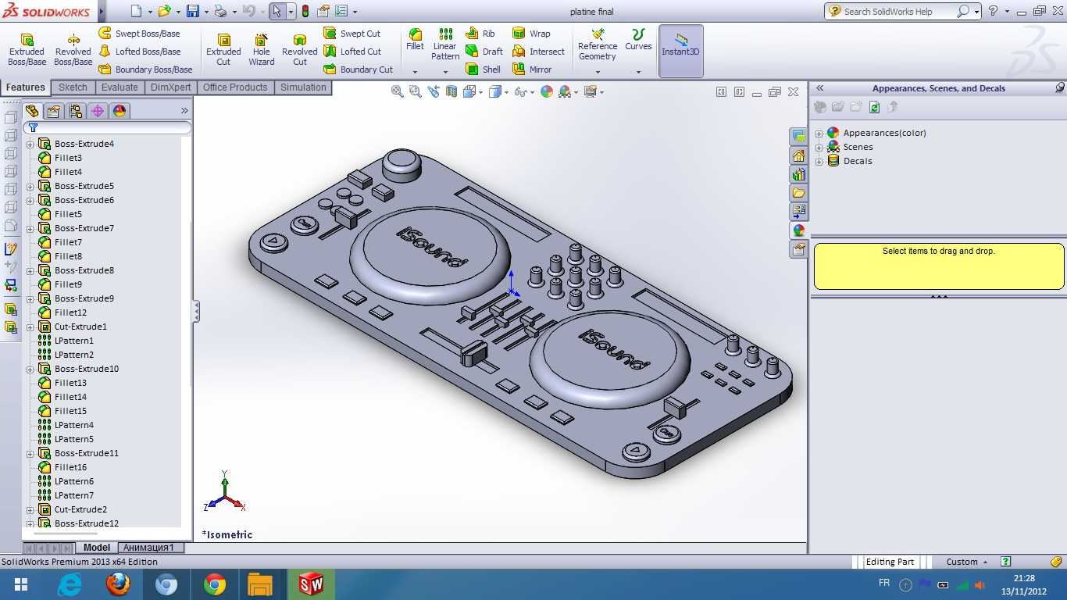Screen dimensions: 1067x600
Task: Expand the Scenes folder
Action: click(x=819, y=147)
